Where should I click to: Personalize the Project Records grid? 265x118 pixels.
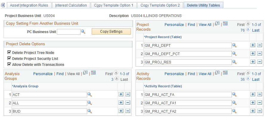[174, 25]
